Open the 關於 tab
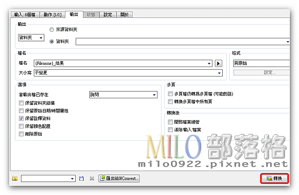Viewport: 299px width, 195px height. [125, 14]
